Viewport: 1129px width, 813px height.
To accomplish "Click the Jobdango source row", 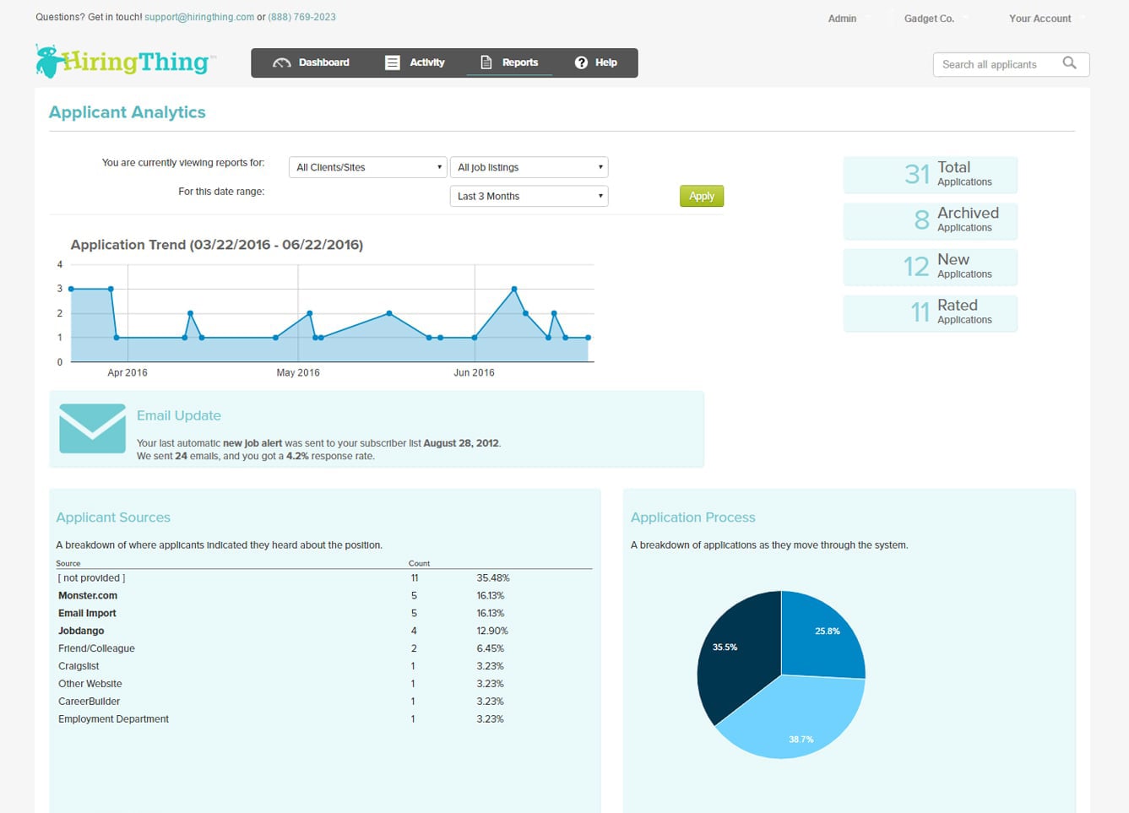I will (324, 631).
